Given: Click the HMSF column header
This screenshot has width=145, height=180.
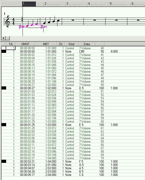Looking at the screenshot, I should click(25, 44).
